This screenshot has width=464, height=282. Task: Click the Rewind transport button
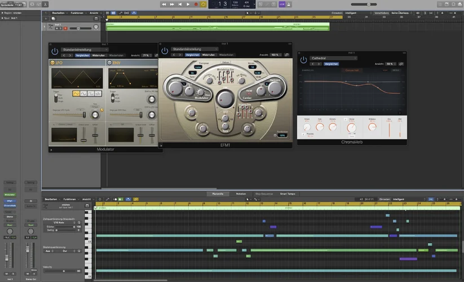coord(164,4)
